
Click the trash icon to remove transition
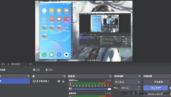tap(134, 93)
